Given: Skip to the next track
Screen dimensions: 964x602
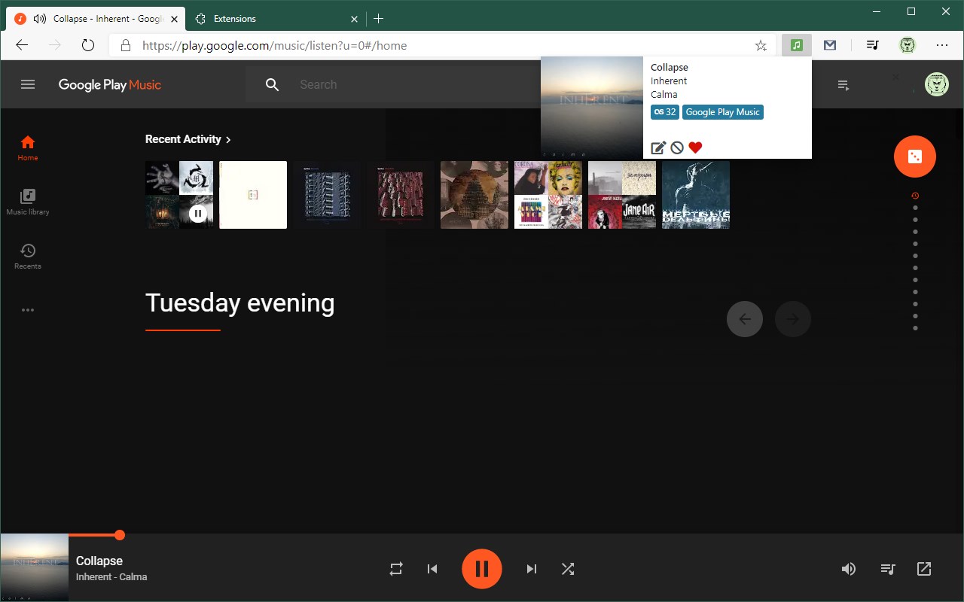Looking at the screenshot, I should (x=532, y=569).
